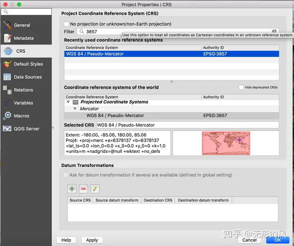Image resolution: width=294 pixels, height=246 pixels.
Task: Click EPSG:3857 in the Mercator row
Action: (x=215, y=115)
